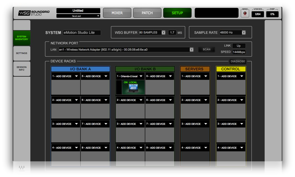Open Bank B slot 2 Add Device menu
Viewport: 295px width, 177px height.
coord(130,100)
